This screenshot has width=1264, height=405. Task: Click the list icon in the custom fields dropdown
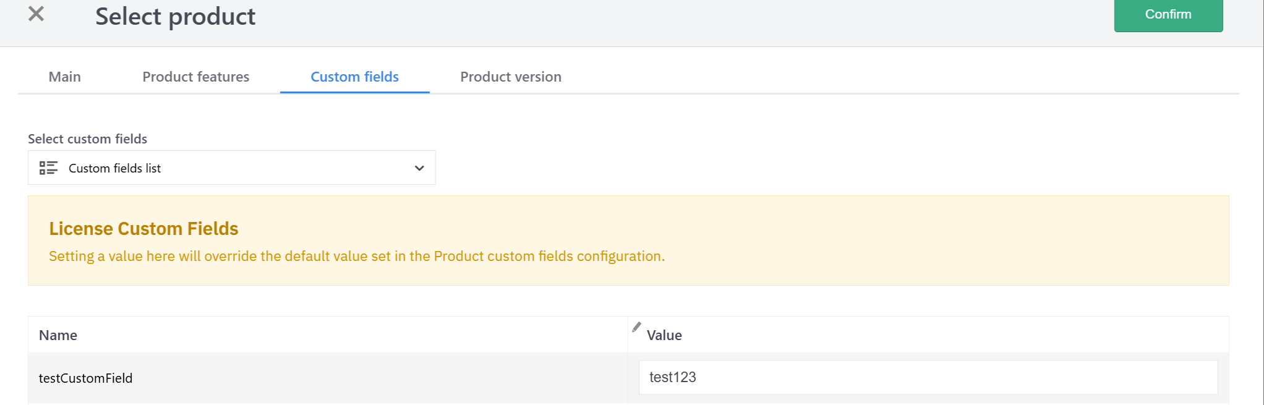click(x=48, y=168)
